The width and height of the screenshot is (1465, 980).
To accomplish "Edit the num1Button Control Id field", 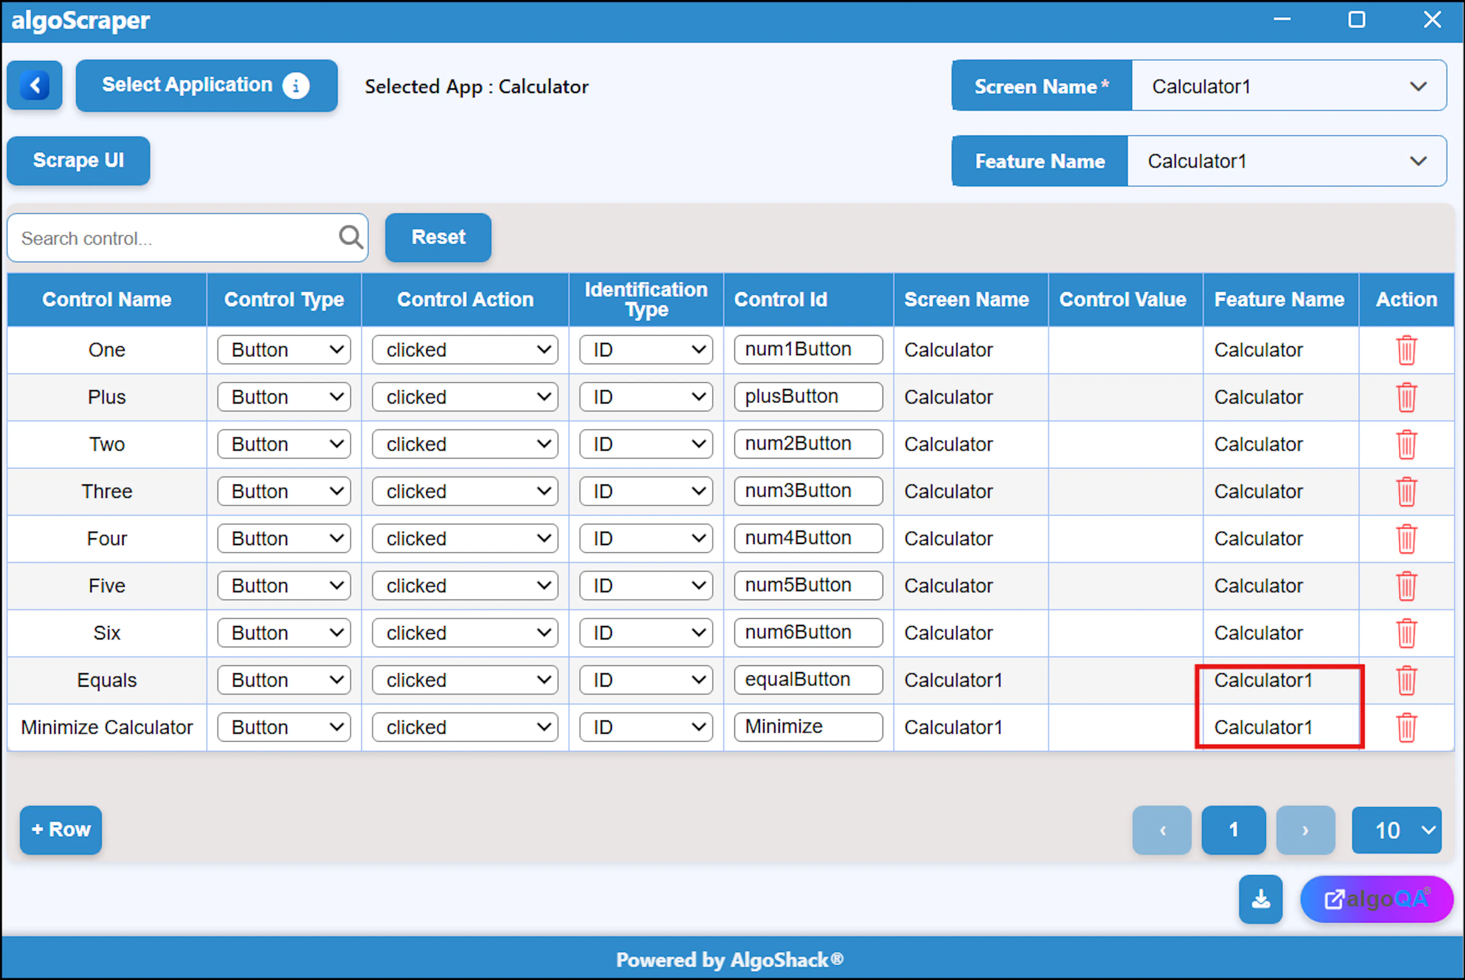I will tap(808, 349).
